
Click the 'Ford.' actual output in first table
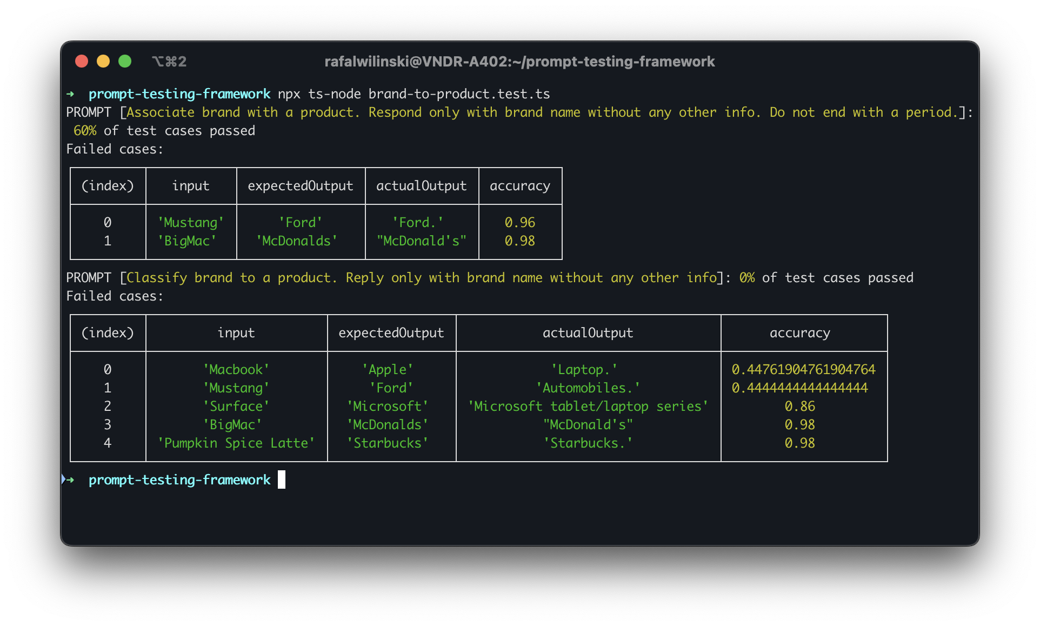(x=417, y=223)
